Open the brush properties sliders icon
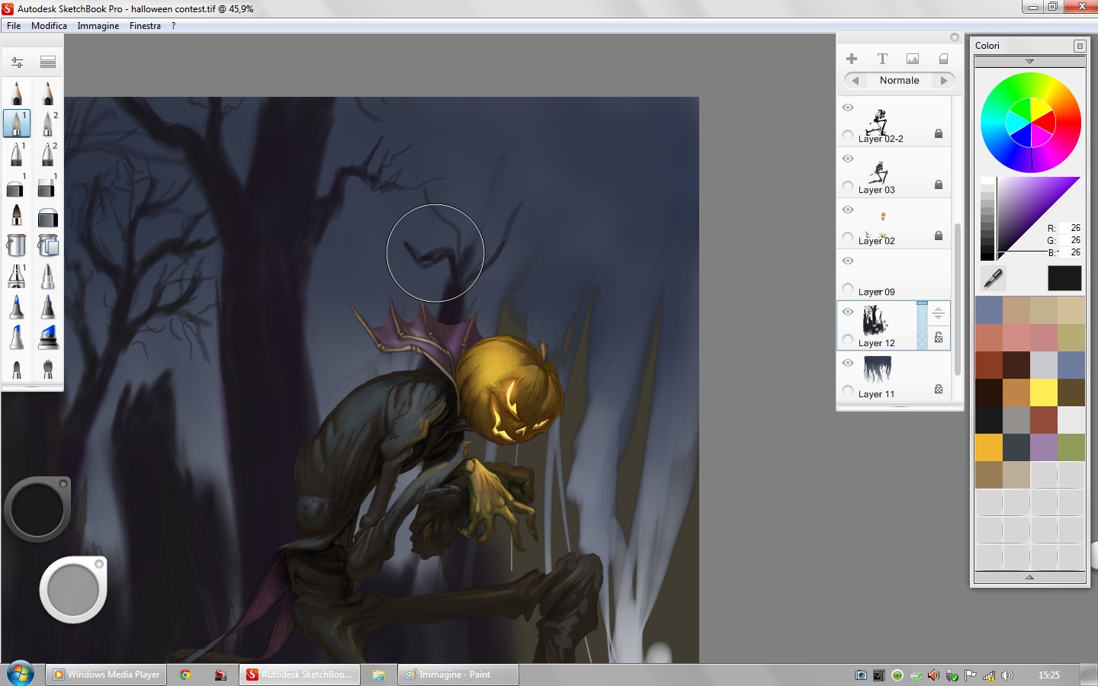The image size is (1098, 686). (17, 62)
